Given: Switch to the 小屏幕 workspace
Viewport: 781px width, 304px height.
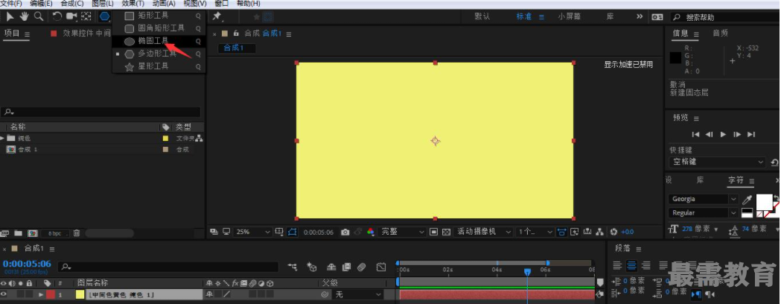Looking at the screenshot, I should click(569, 16).
